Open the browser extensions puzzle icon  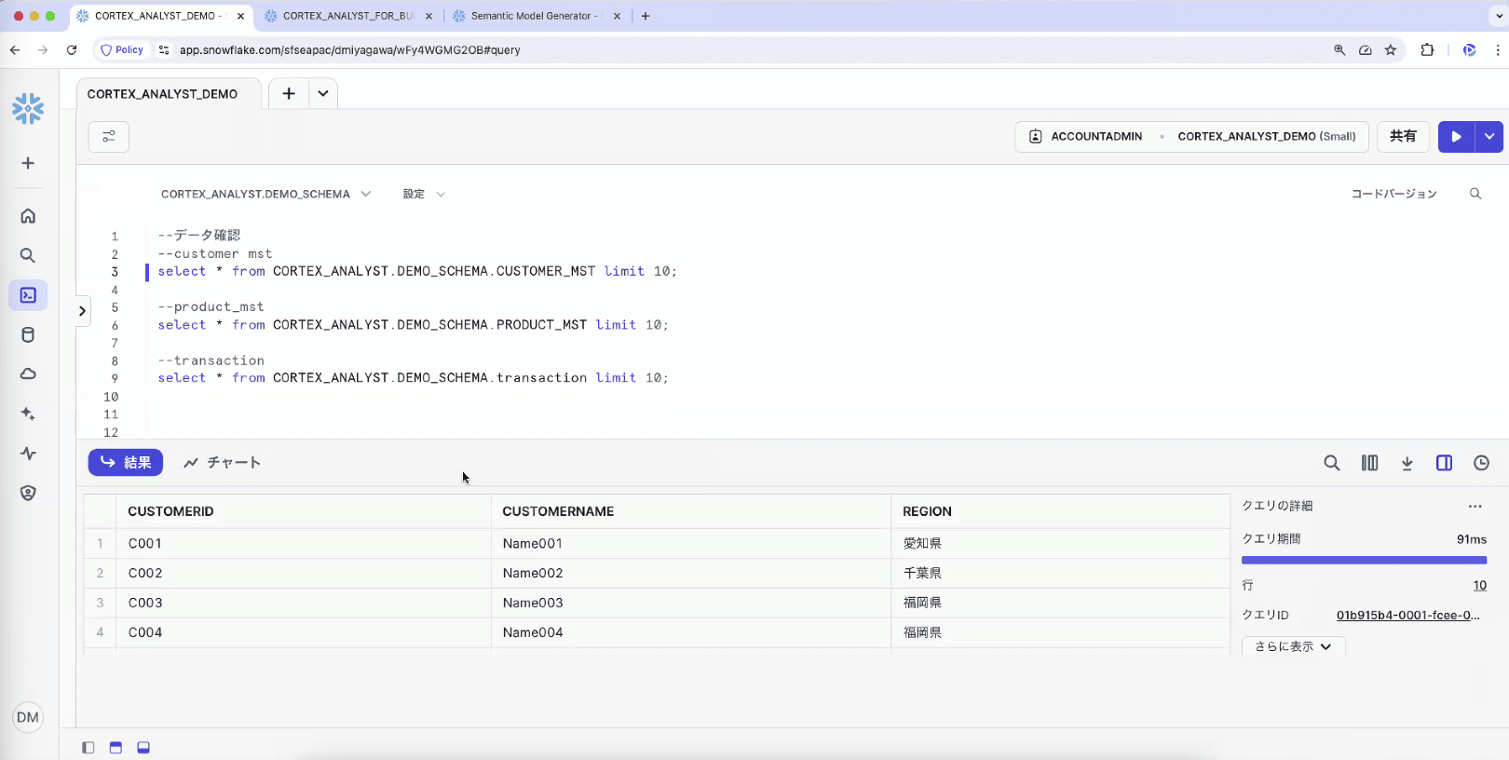click(x=1427, y=50)
